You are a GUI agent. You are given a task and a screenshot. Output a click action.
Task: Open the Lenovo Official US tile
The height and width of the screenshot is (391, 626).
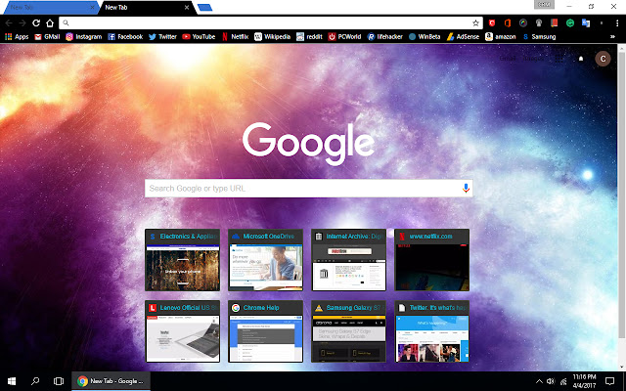pos(183,331)
